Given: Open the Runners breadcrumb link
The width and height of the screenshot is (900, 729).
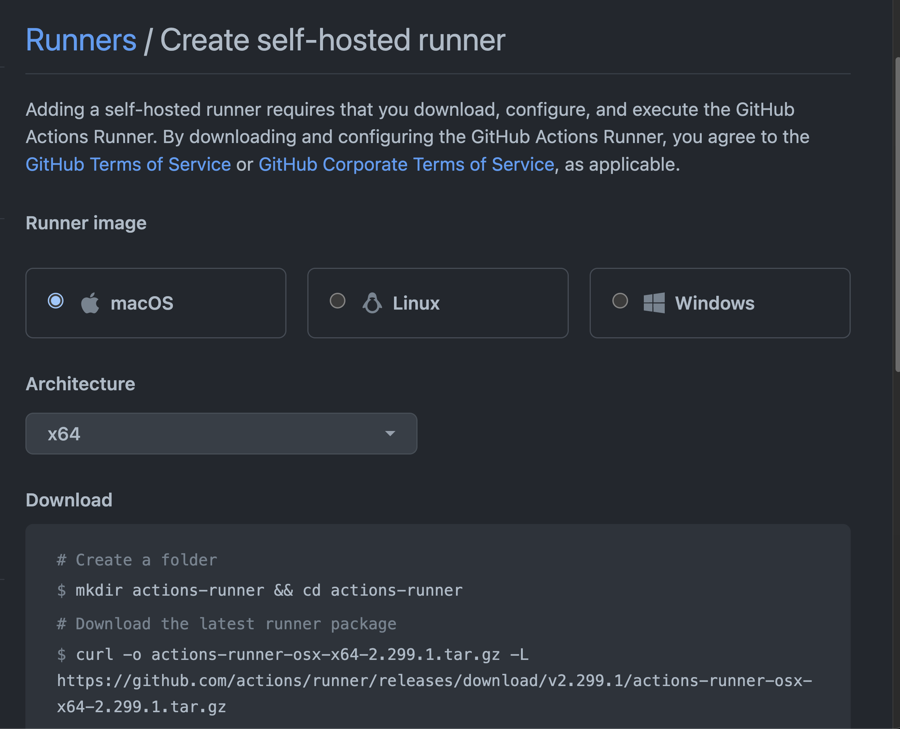Looking at the screenshot, I should pos(81,40).
